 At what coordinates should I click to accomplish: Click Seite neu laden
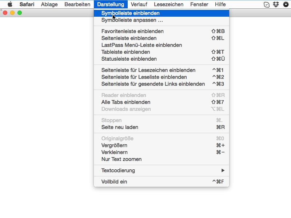click(x=162, y=127)
